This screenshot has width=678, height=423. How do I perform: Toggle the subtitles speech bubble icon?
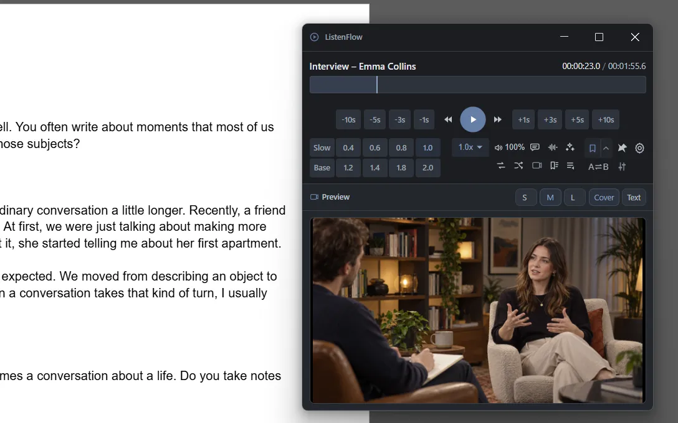pos(535,147)
